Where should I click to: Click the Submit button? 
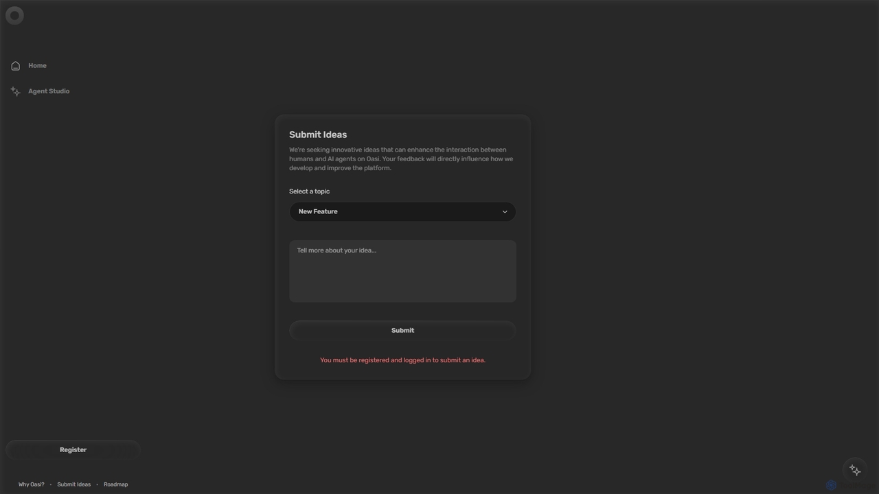pos(402,331)
